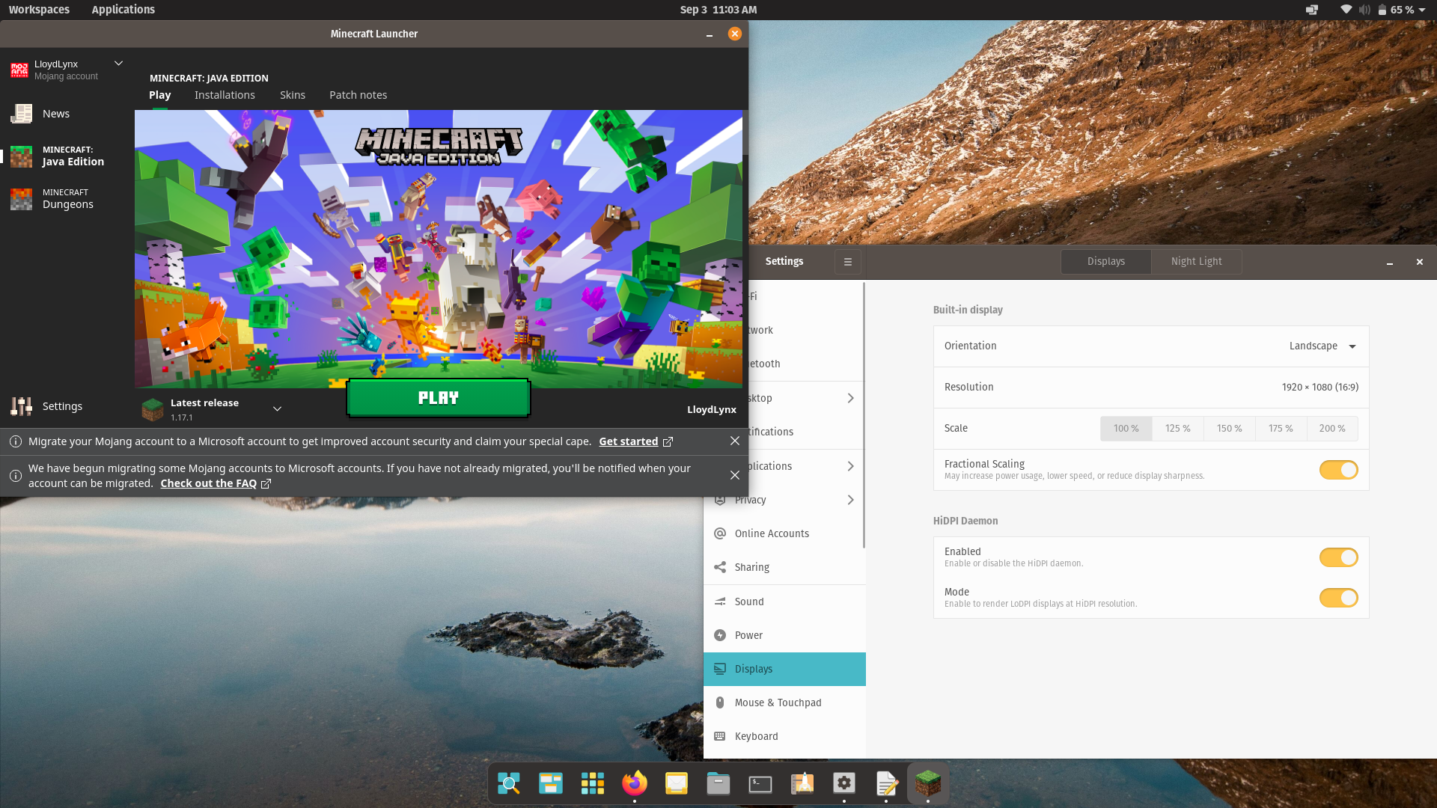The width and height of the screenshot is (1437, 808).
Task: Click the Check out the FAQ link
Action: [208, 483]
